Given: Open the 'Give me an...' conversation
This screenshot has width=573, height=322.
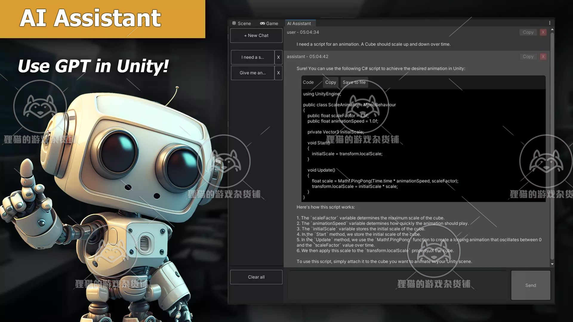Looking at the screenshot, I should pyautogui.click(x=252, y=73).
